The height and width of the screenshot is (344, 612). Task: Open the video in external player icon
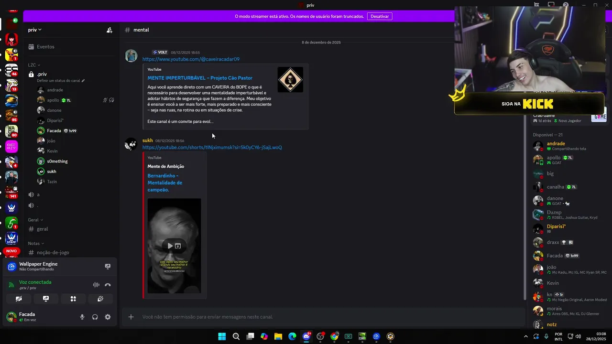[178, 246]
